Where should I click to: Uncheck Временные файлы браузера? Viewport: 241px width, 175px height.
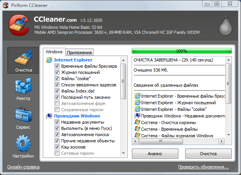pyautogui.click(x=57, y=66)
